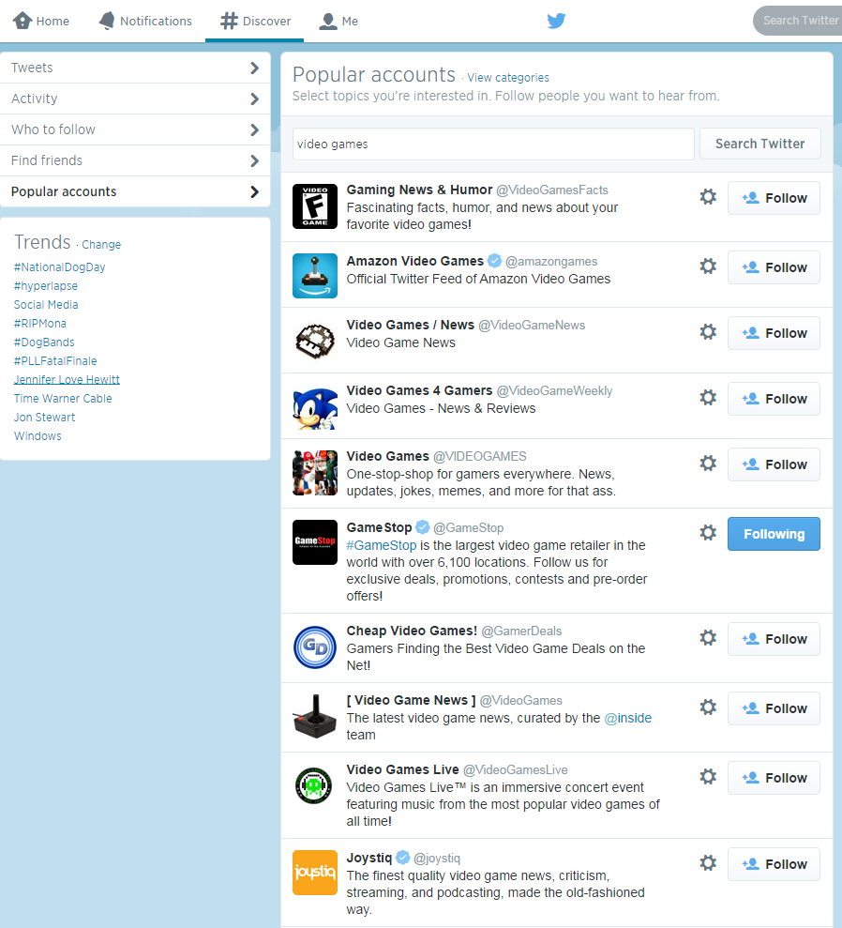Click the top Search Twitter box
The width and height of the screenshot is (842, 928).
tap(798, 21)
